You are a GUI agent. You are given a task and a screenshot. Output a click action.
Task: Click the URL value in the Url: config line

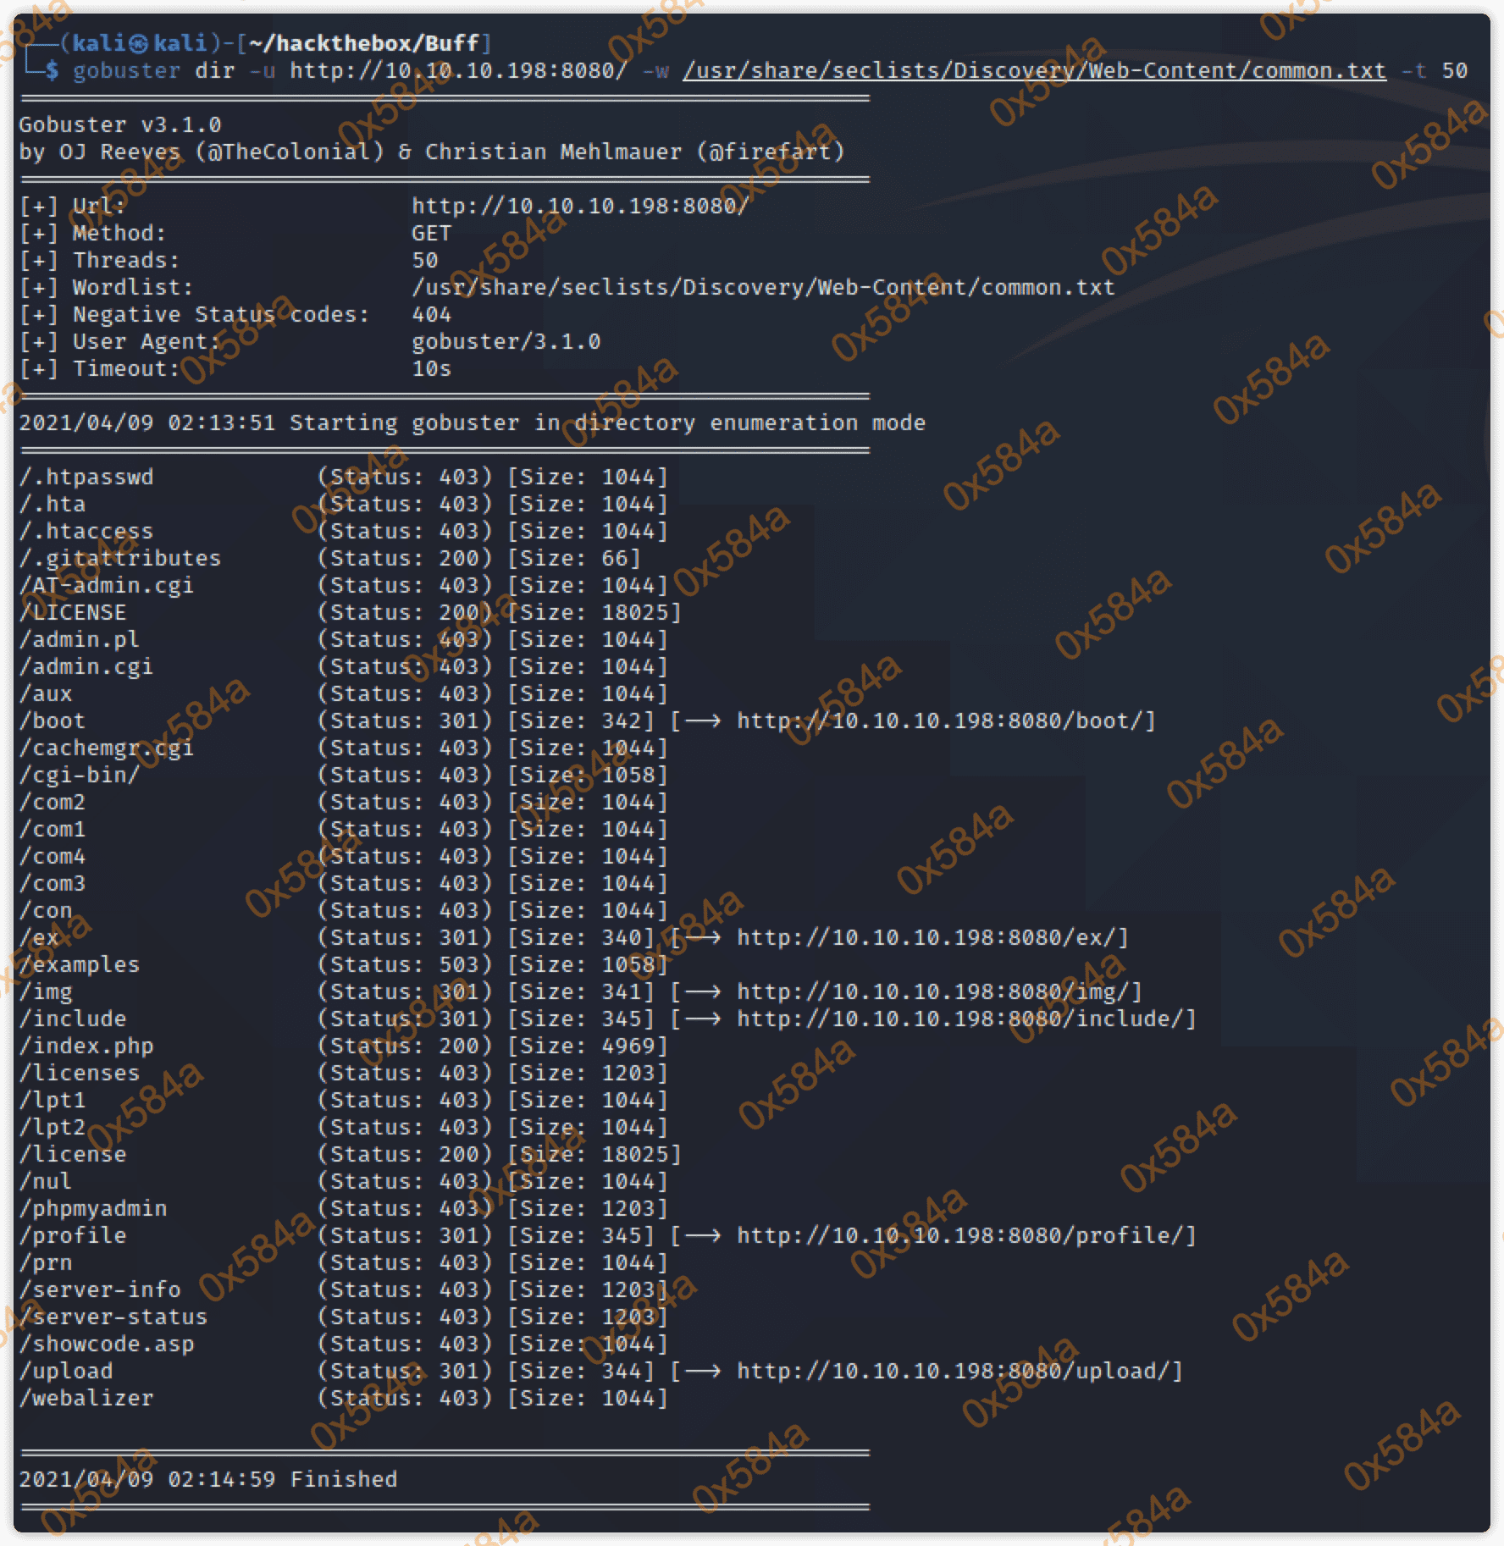point(580,206)
